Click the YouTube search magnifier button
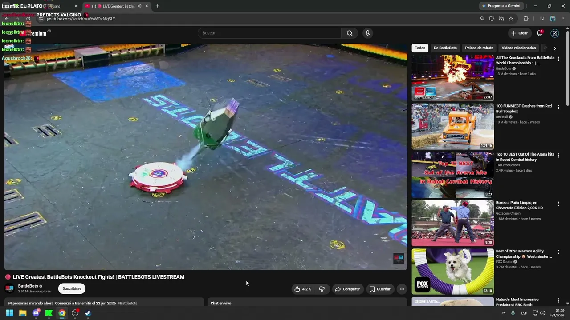 (350, 33)
